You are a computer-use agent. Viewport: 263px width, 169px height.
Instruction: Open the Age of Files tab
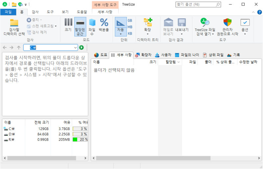(x=187, y=55)
